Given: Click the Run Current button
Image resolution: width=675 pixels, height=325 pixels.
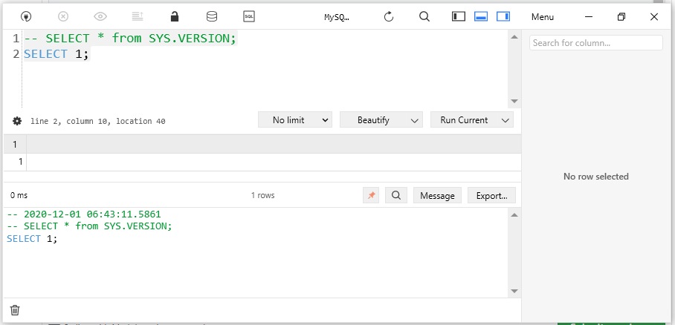Looking at the screenshot, I should 464,120.
